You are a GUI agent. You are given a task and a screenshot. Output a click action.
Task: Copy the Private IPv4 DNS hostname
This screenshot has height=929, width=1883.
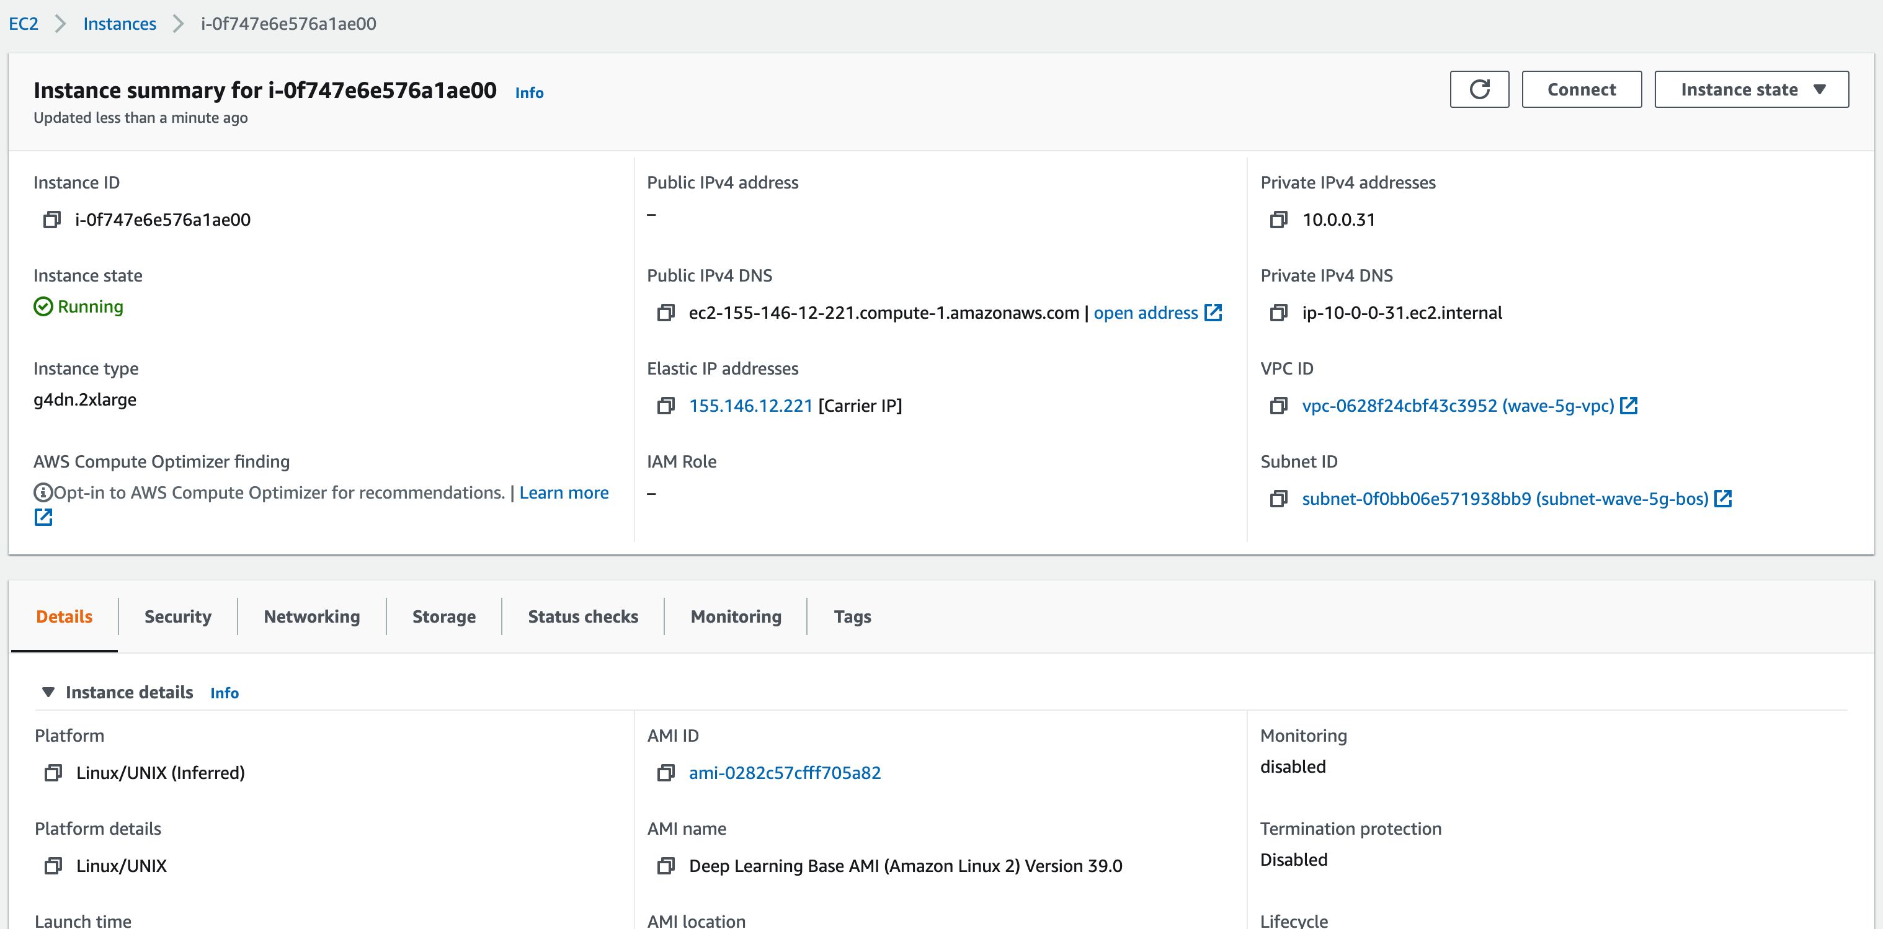tap(1278, 313)
